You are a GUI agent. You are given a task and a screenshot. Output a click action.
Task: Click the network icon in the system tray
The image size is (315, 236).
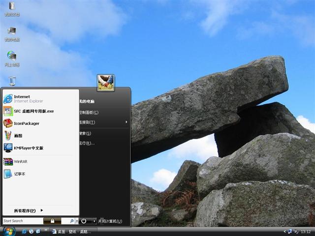pos(290,232)
